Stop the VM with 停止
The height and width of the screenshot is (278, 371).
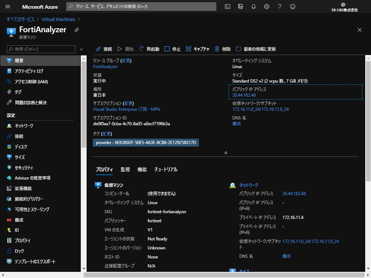(172, 49)
